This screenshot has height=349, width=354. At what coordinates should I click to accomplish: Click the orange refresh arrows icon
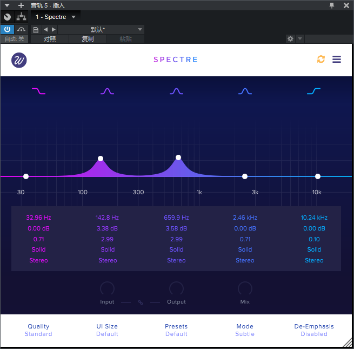[x=321, y=59]
